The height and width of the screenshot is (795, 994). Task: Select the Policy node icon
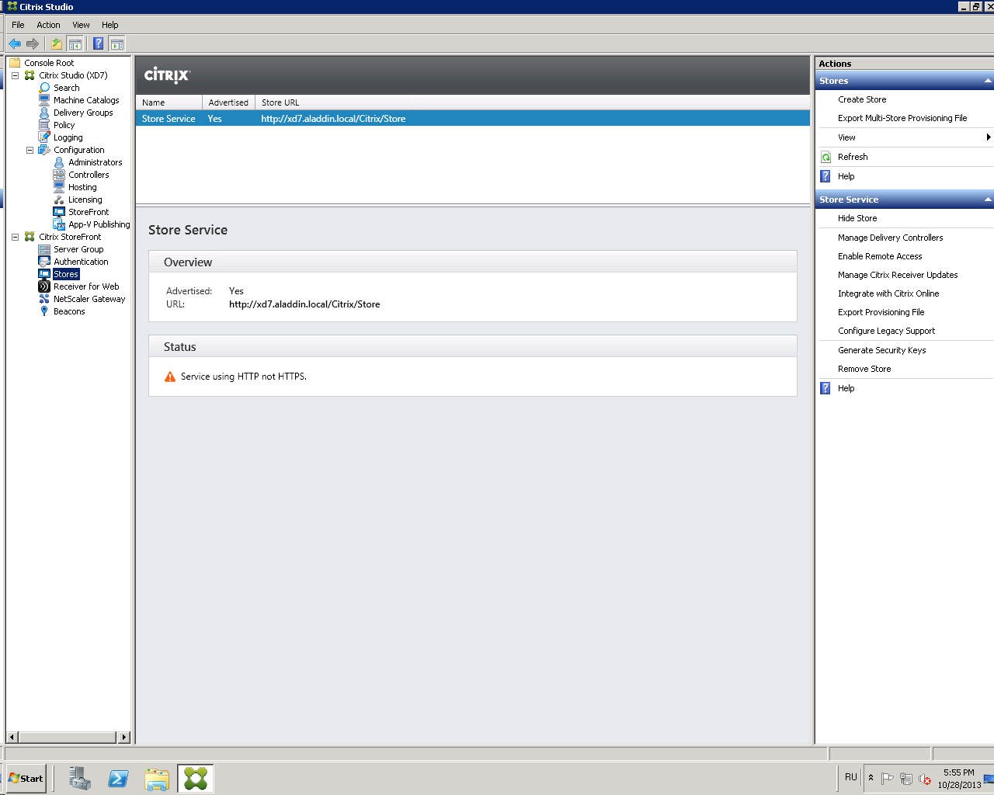click(x=44, y=125)
